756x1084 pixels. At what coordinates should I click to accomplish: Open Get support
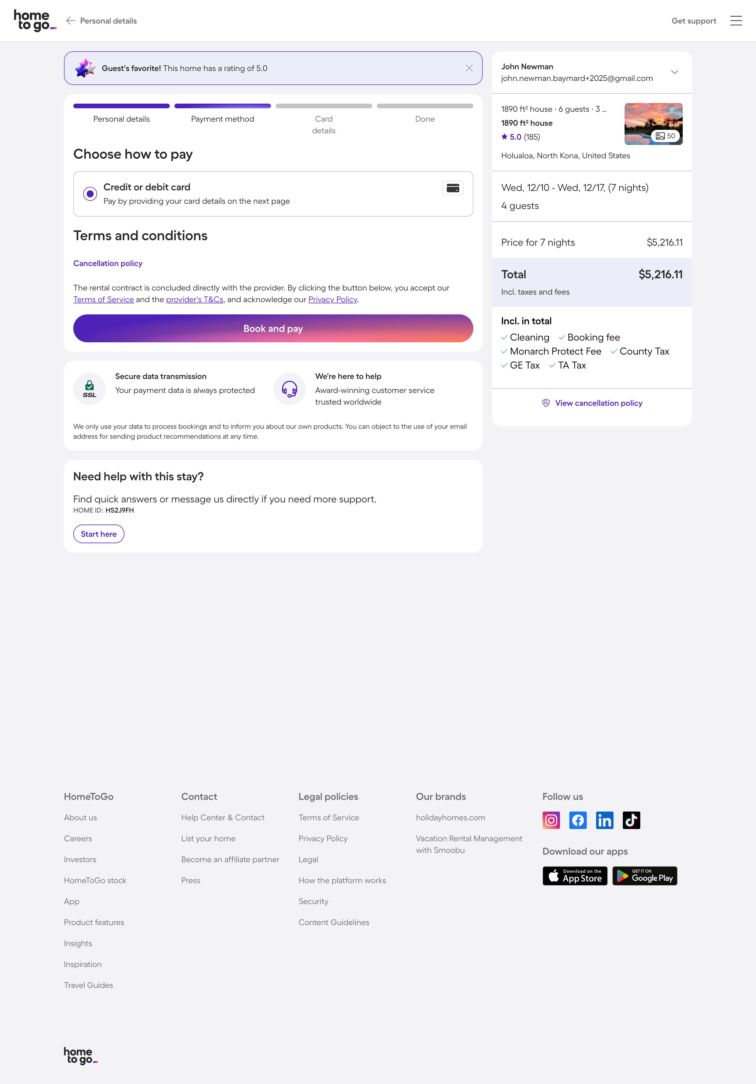point(694,21)
